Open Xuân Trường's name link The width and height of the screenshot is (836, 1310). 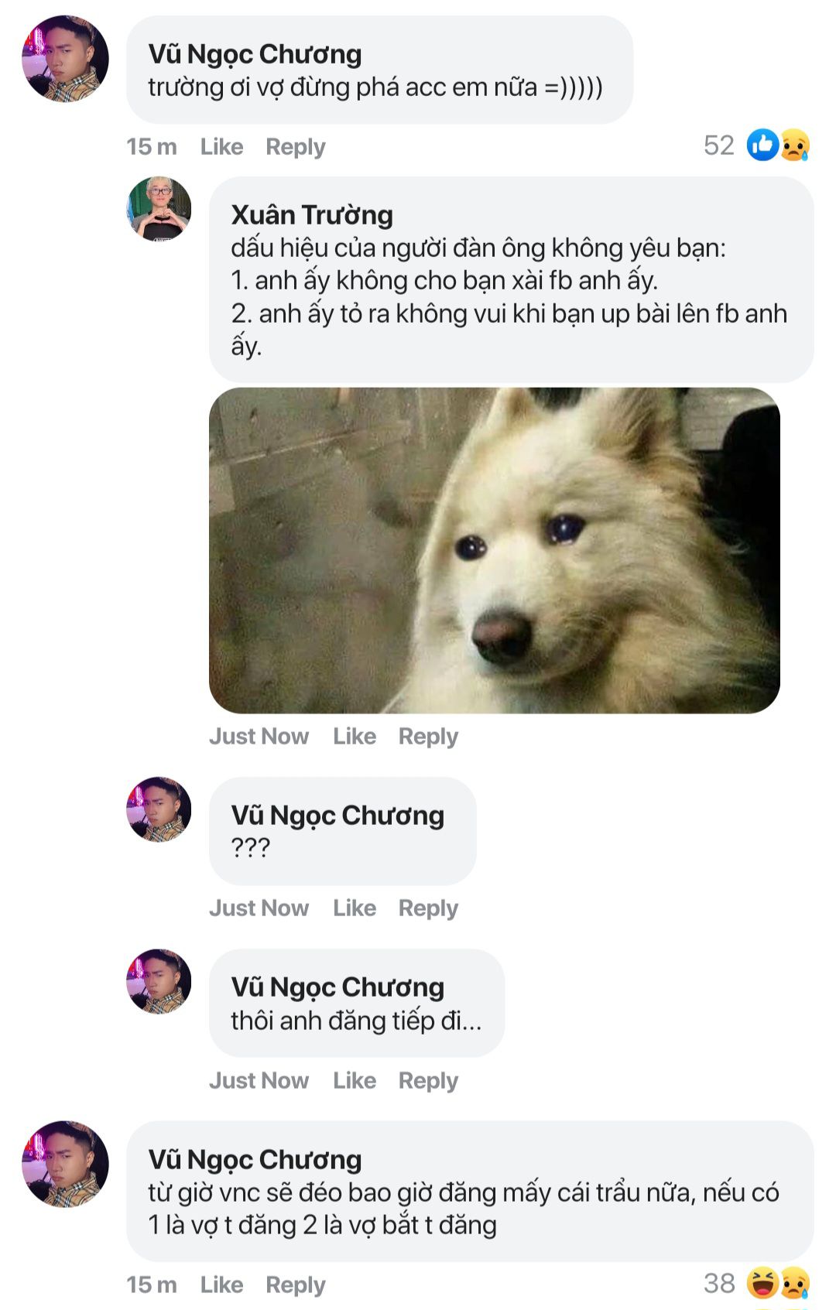312,214
